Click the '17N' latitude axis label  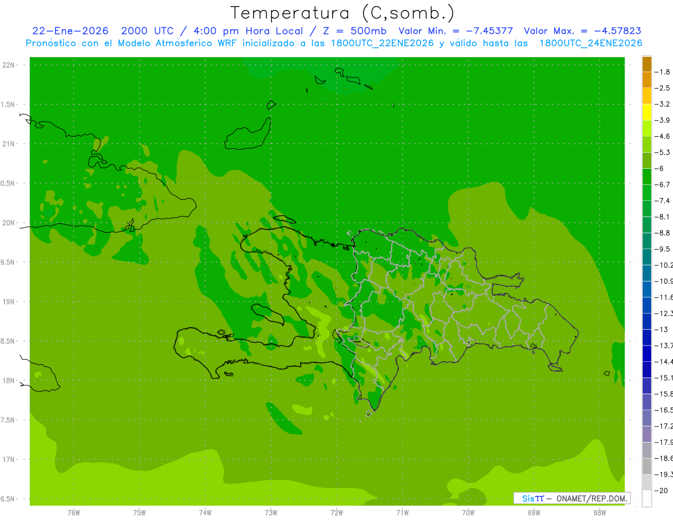click(x=9, y=459)
